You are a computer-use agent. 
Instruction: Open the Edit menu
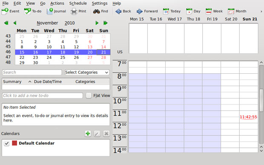[x=17, y=3]
